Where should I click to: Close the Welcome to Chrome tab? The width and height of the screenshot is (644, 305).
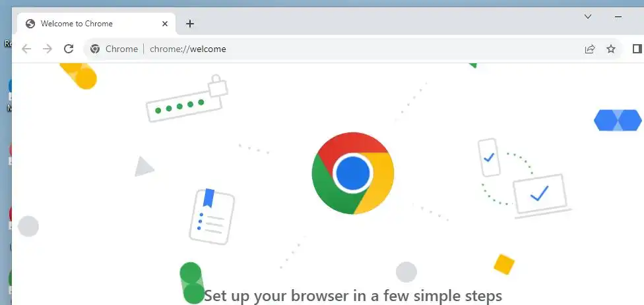[165, 24]
